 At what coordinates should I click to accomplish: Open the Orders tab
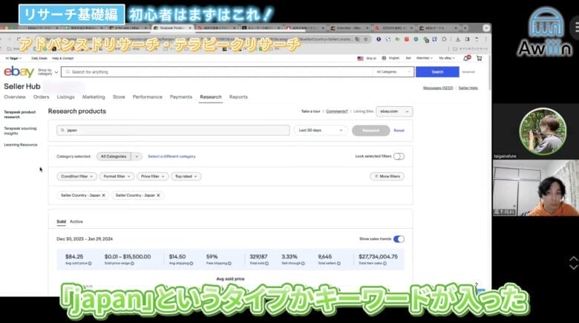[41, 97]
